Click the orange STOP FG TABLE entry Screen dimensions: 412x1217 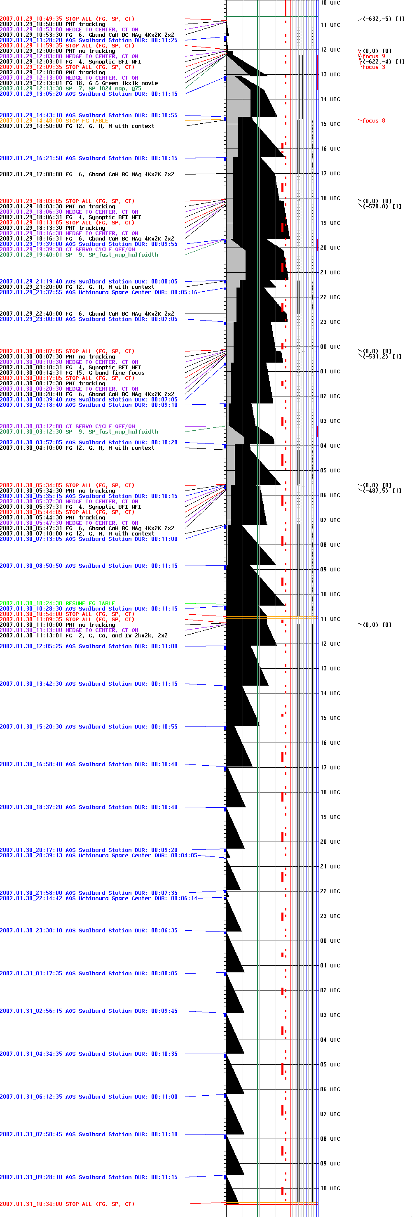54,121
